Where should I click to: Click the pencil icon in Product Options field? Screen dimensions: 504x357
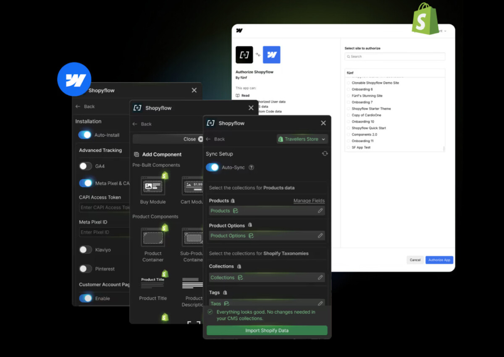point(320,236)
